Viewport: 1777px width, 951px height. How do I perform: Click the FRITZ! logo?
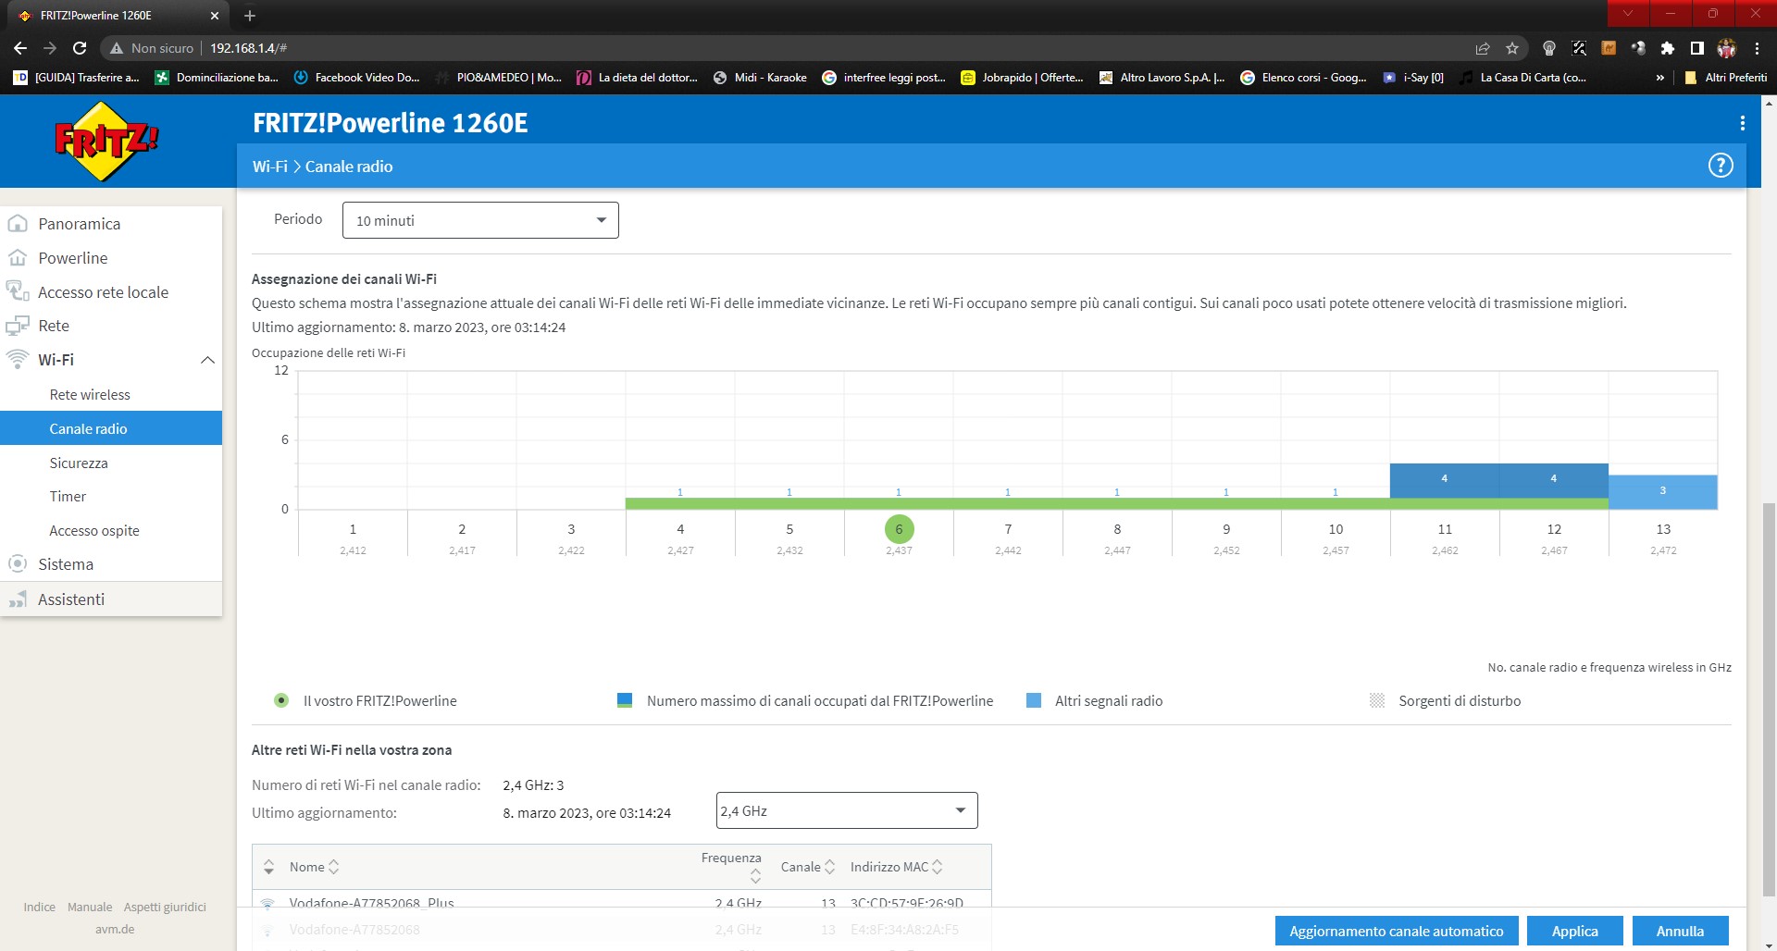pos(106,142)
